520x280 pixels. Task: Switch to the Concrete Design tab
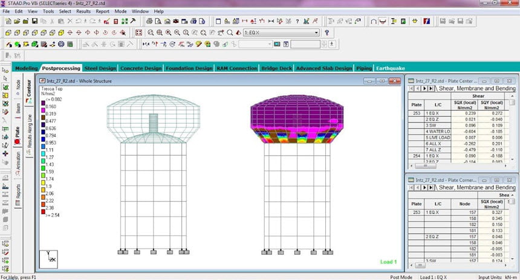click(x=141, y=68)
